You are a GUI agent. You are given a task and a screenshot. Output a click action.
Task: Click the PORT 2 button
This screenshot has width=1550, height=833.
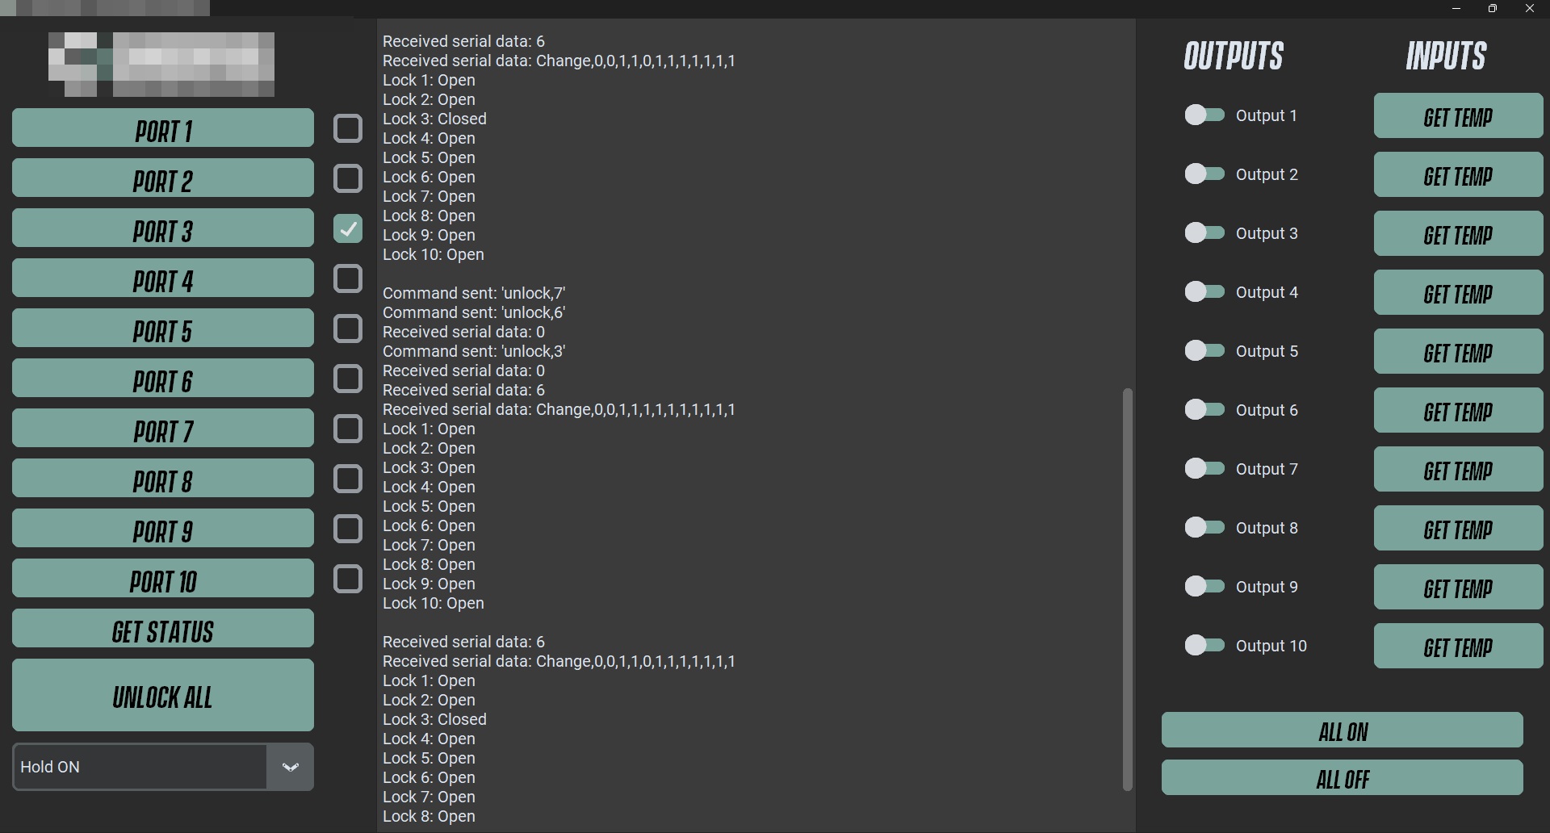coord(163,178)
